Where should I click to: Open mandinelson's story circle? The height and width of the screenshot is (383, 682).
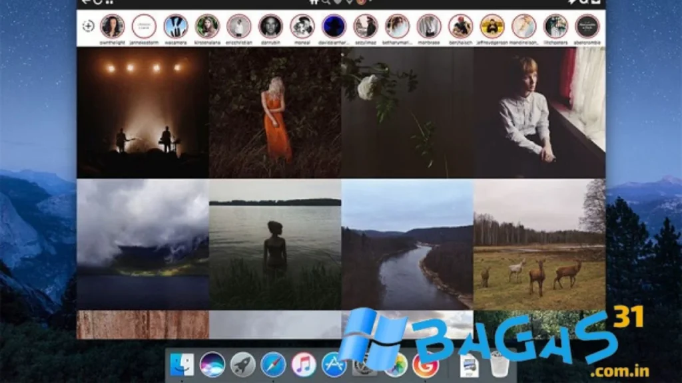click(524, 26)
